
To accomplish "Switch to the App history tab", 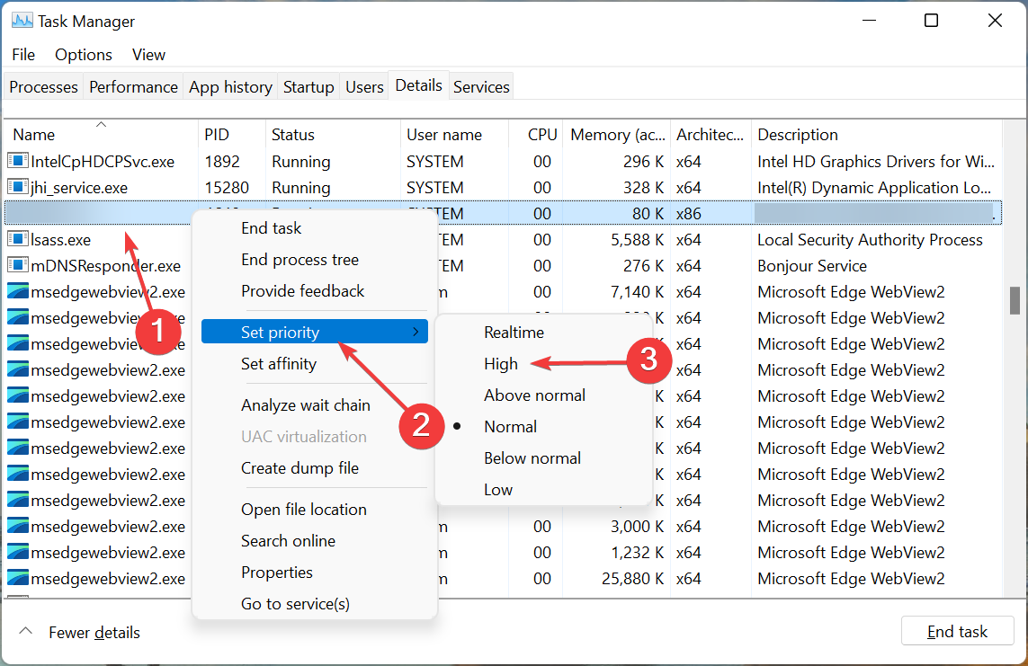I will pyautogui.click(x=230, y=86).
